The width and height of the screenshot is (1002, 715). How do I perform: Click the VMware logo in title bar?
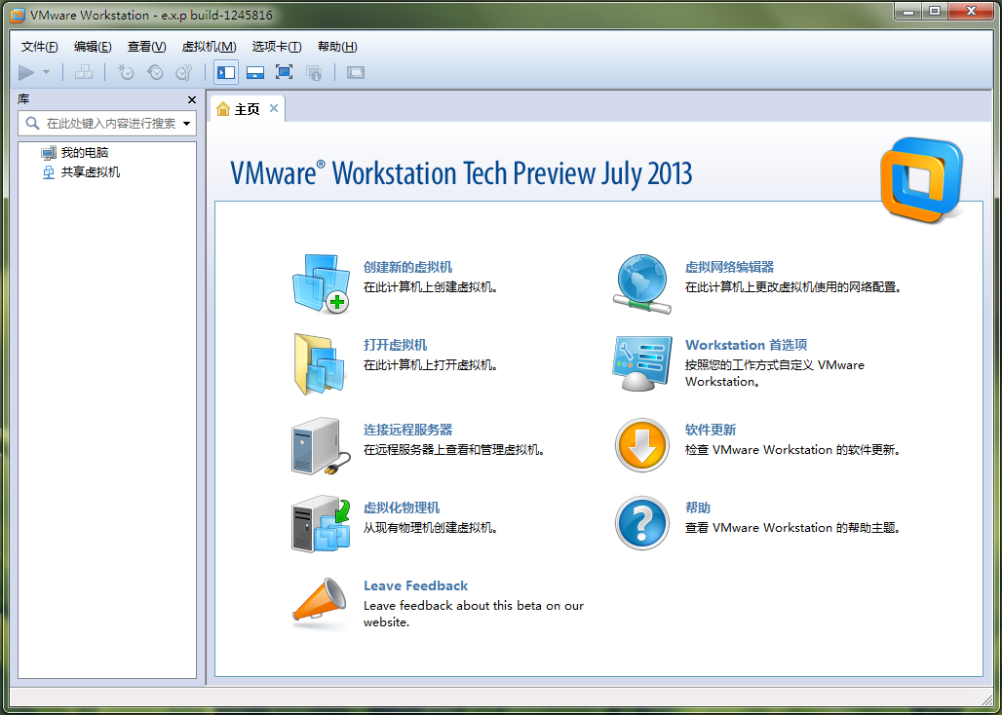click(18, 16)
